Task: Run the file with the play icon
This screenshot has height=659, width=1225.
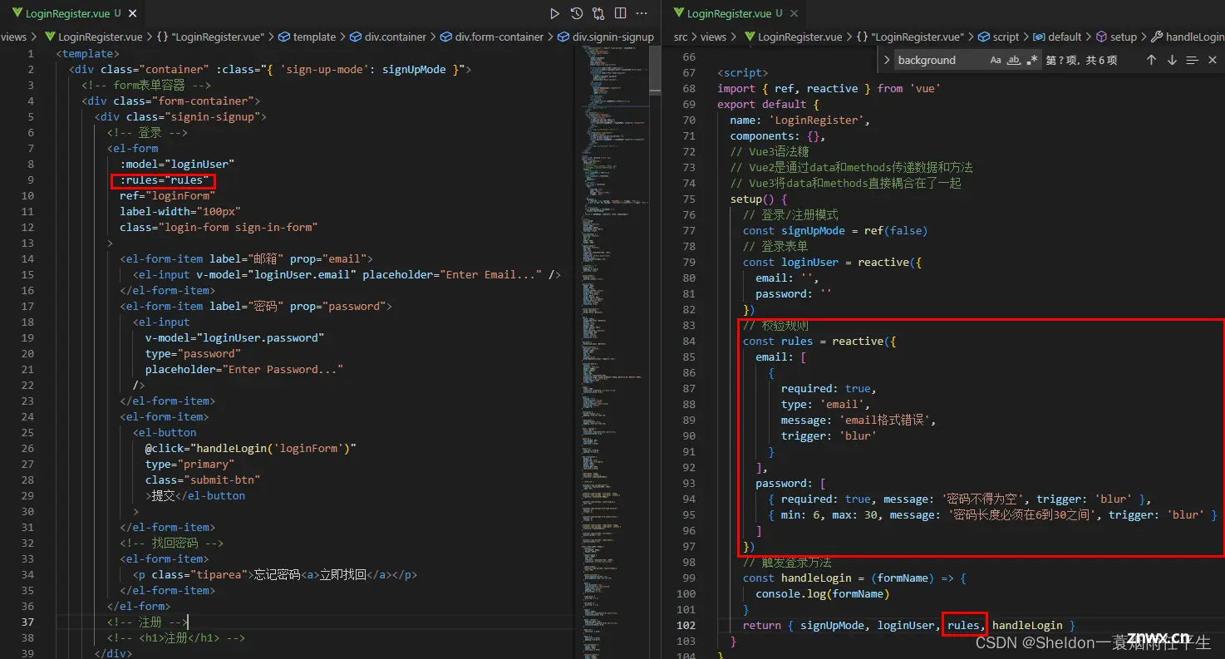Action: (555, 13)
